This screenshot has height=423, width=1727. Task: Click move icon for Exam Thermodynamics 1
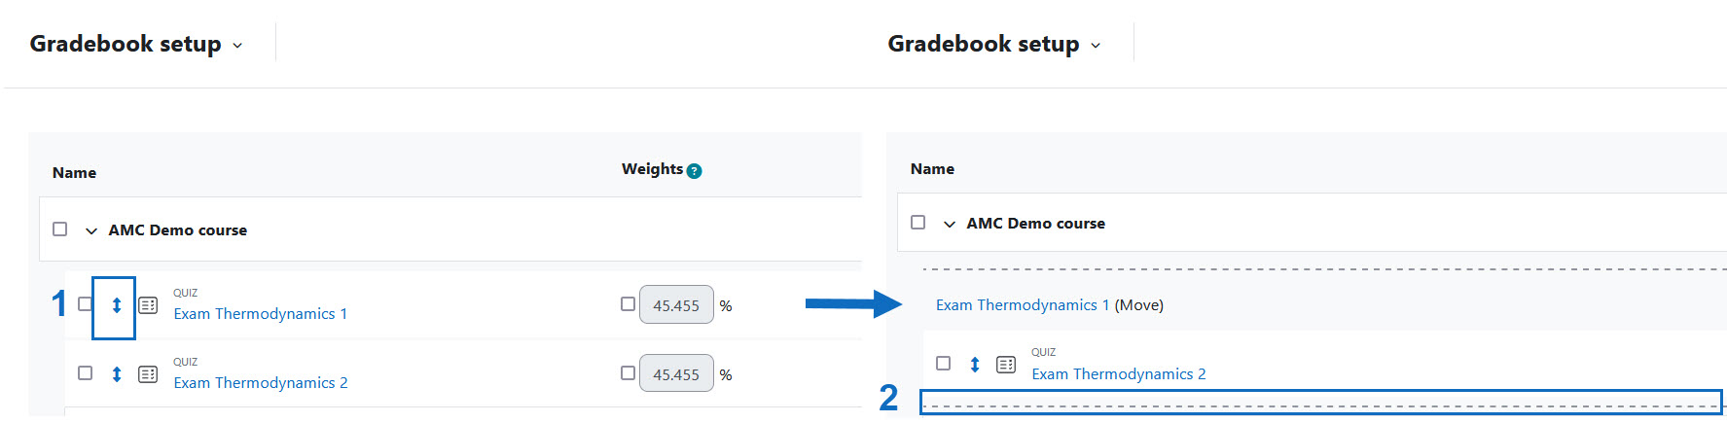coord(116,305)
